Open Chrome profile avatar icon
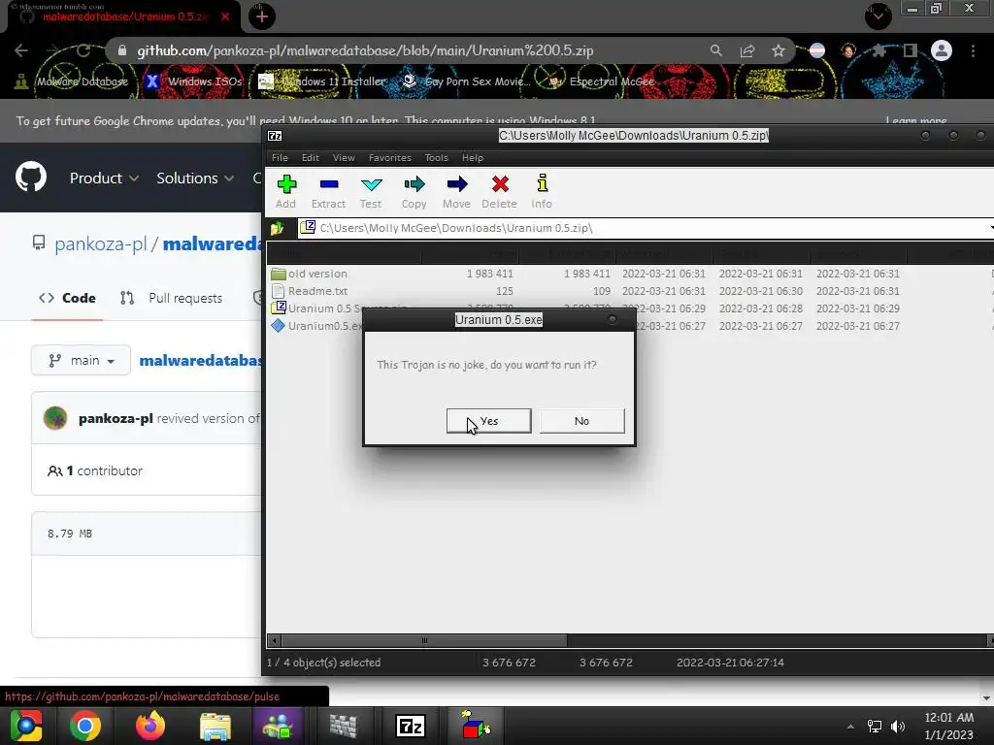This screenshot has width=994, height=745. [x=942, y=50]
